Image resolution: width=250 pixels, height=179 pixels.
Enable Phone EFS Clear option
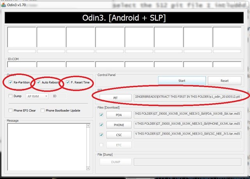coord(11,110)
